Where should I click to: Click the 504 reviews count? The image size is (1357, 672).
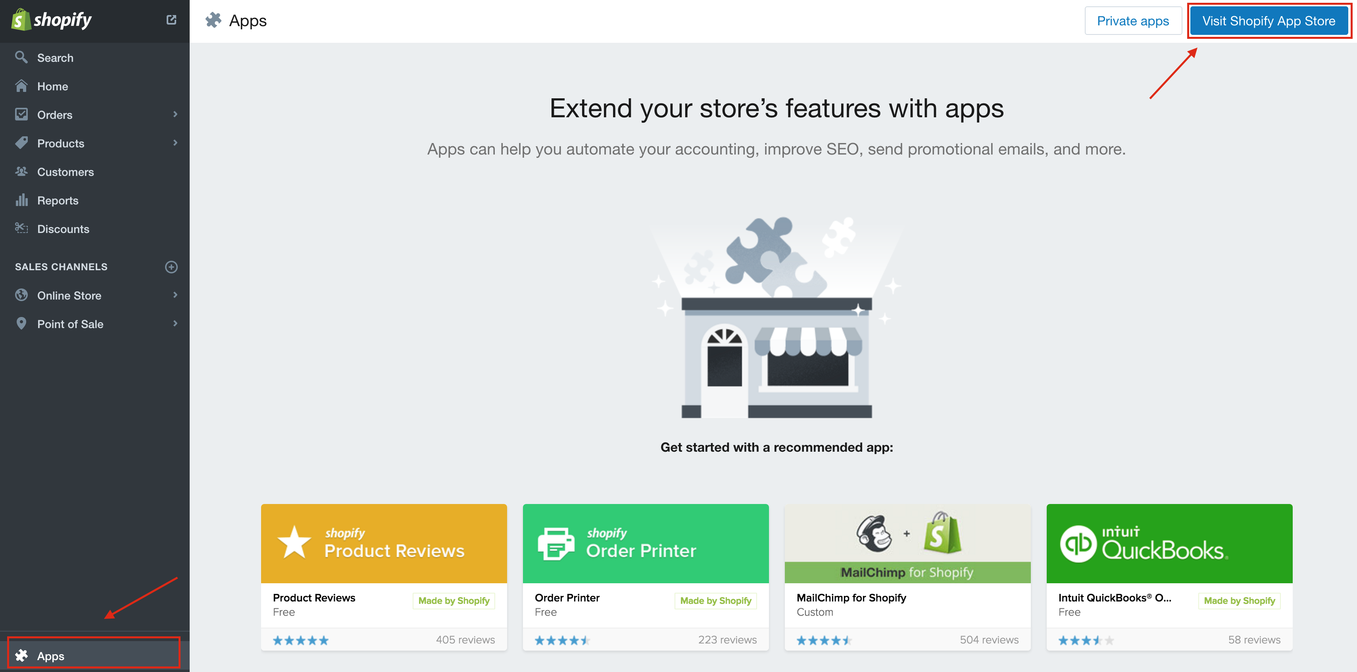(x=989, y=640)
